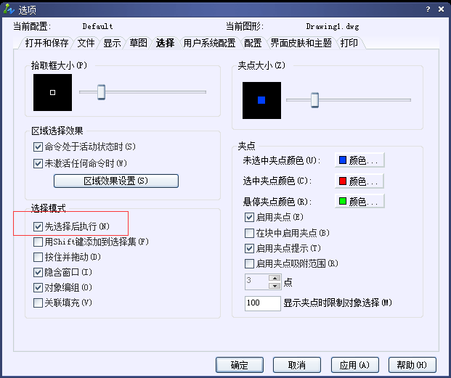Enable 用Shift键添加到选择集 option
Viewport: 451px width, 378px height.
(38, 242)
